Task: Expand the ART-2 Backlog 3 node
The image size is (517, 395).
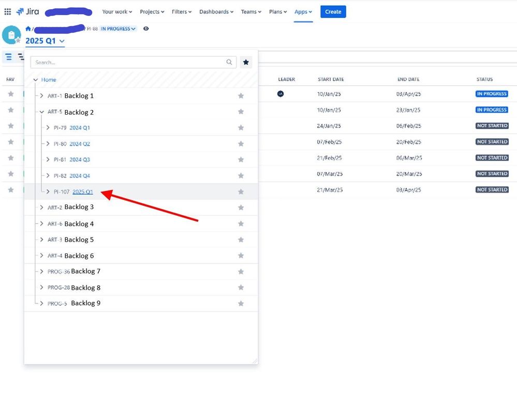Action: [x=41, y=207]
